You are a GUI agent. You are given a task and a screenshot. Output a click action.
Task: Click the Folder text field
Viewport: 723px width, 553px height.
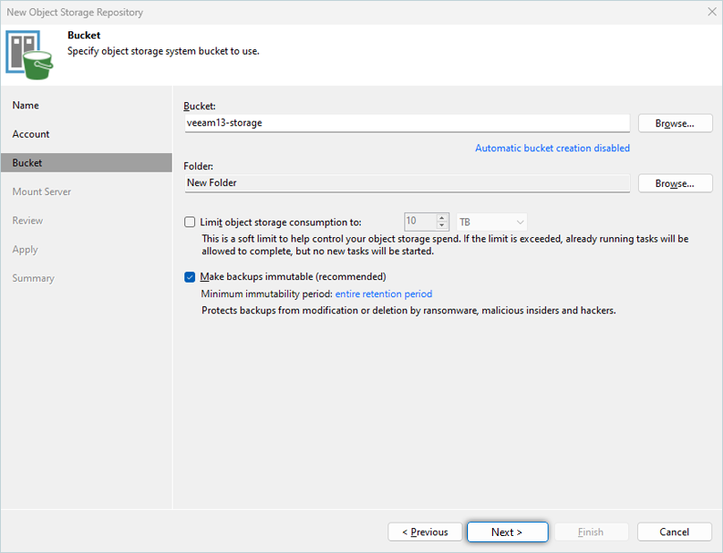click(x=406, y=183)
